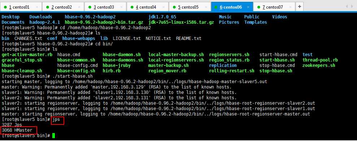The width and height of the screenshot is (357, 141).
Task: Click the green status dot on centos02 tab
Action: point(47,7)
